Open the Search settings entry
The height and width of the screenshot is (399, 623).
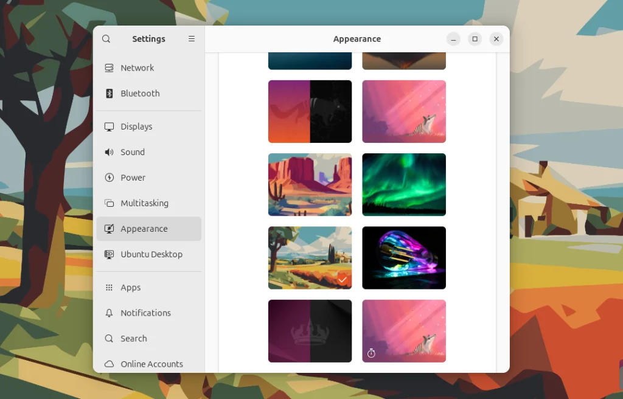[110, 338]
